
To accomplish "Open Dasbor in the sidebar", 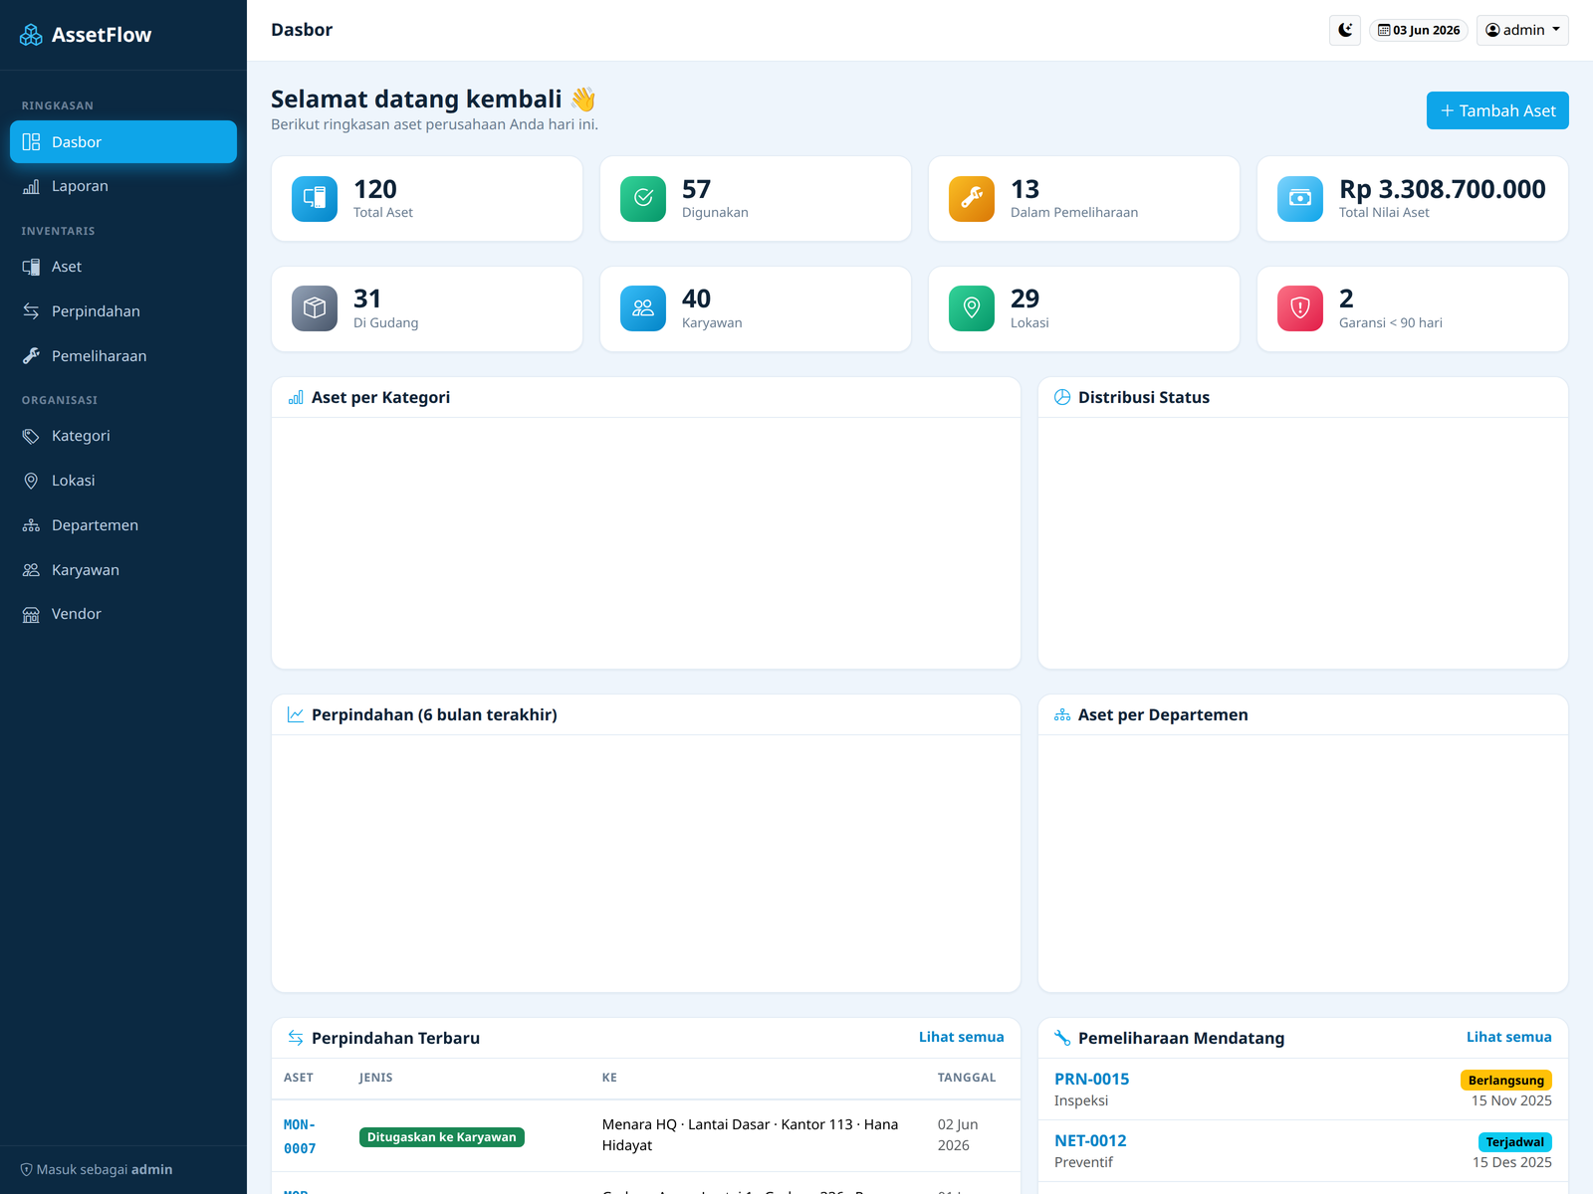I will 123,141.
